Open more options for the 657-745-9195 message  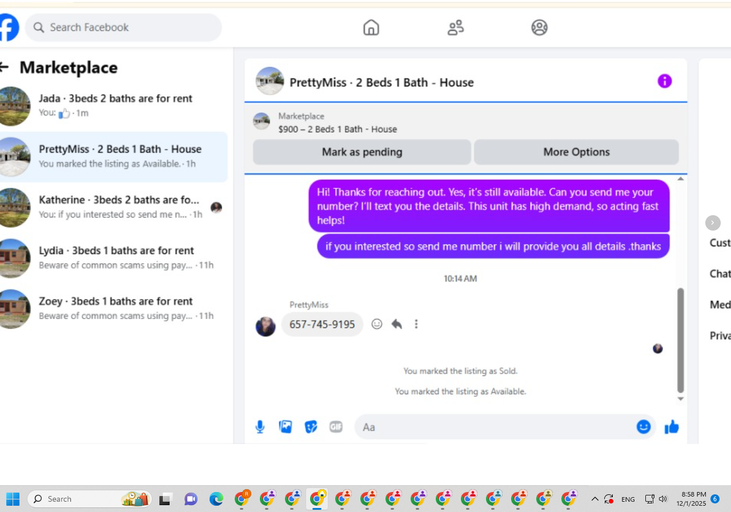tap(416, 324)
